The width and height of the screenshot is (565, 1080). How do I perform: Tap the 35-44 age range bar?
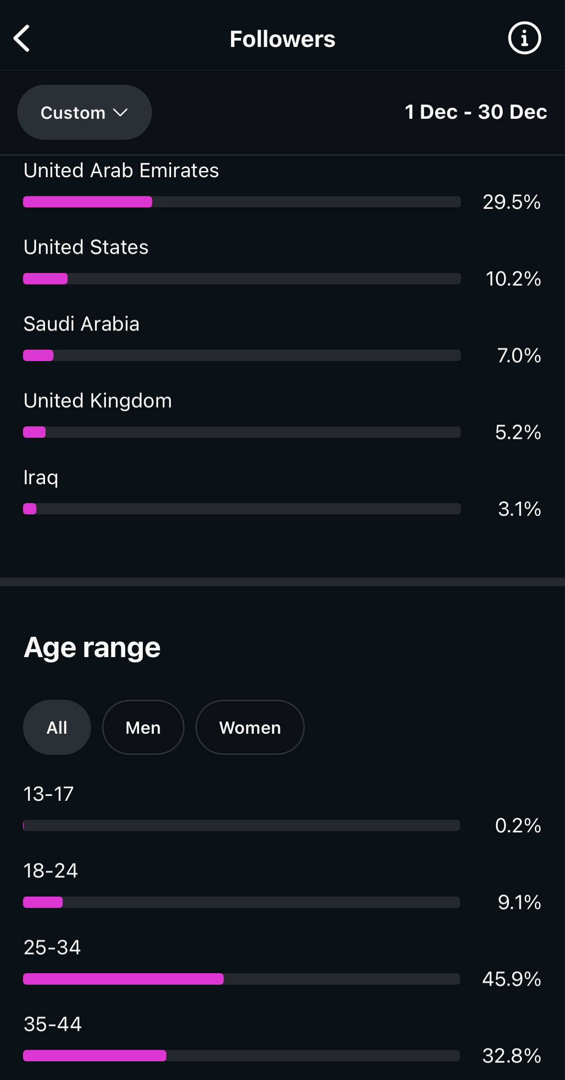[242, 1056]
